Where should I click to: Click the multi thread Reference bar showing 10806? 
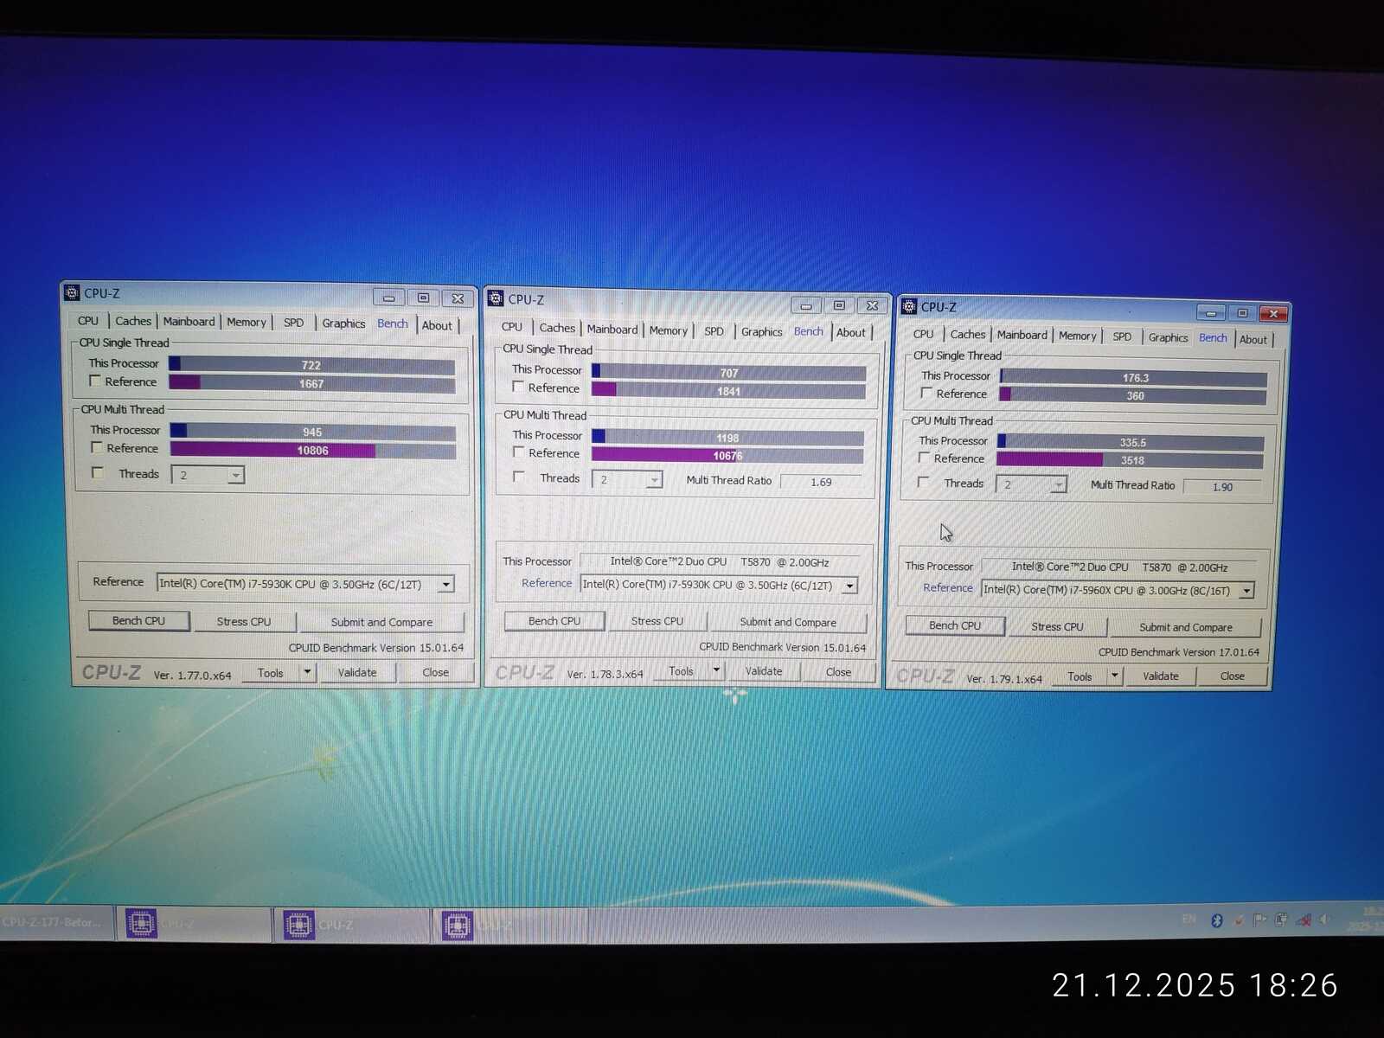coord(313,450)
